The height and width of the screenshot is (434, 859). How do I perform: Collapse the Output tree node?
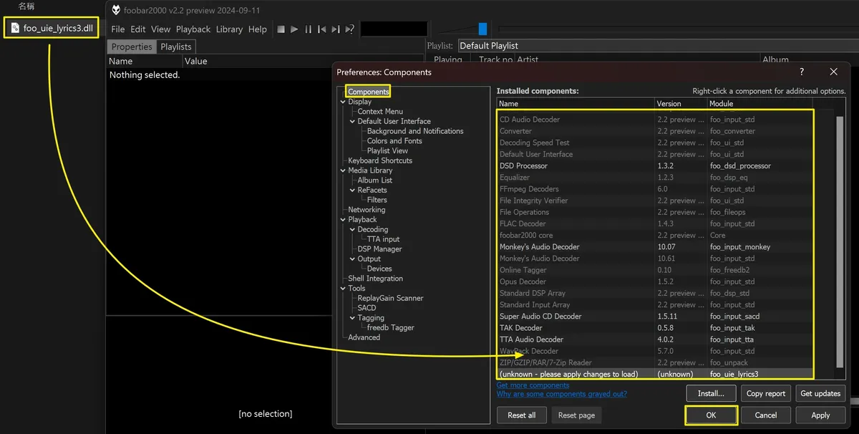tap(353, 259)
